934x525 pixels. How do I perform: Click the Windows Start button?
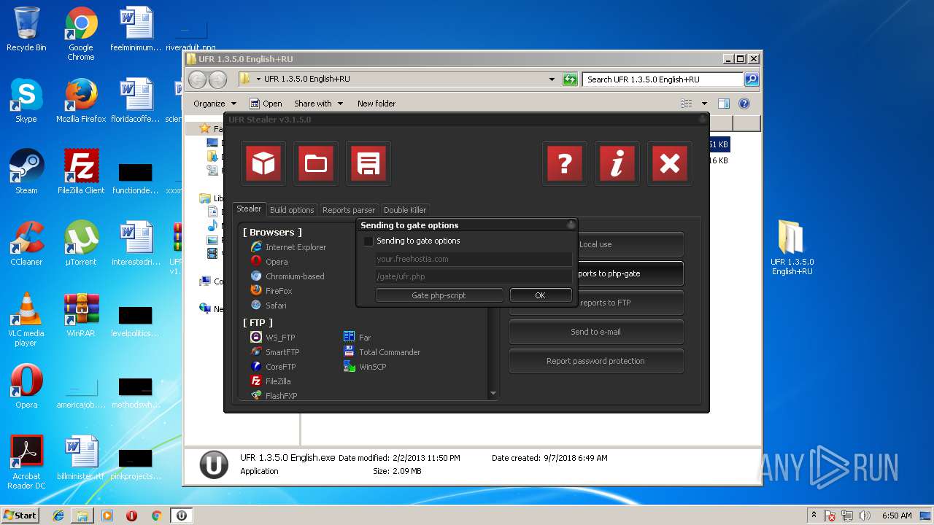[x=20, y=515]
